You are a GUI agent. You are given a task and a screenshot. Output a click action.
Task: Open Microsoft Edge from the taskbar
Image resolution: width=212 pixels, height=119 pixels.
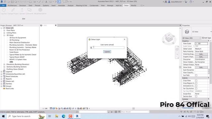pyautogui.click(x=63, y=116)
